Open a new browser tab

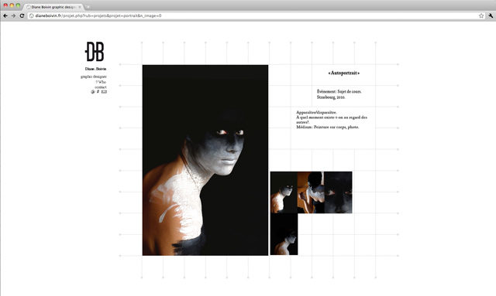pyautogui.click(x=88, y=7)
